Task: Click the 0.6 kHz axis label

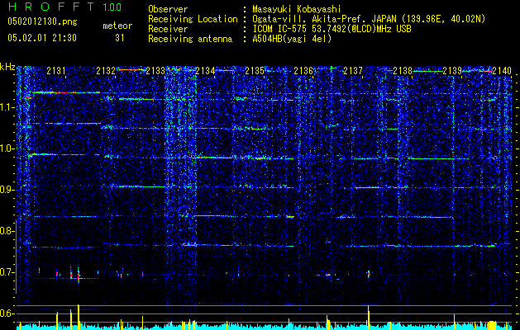Action: pyautogui.click(x=7, y=313)
